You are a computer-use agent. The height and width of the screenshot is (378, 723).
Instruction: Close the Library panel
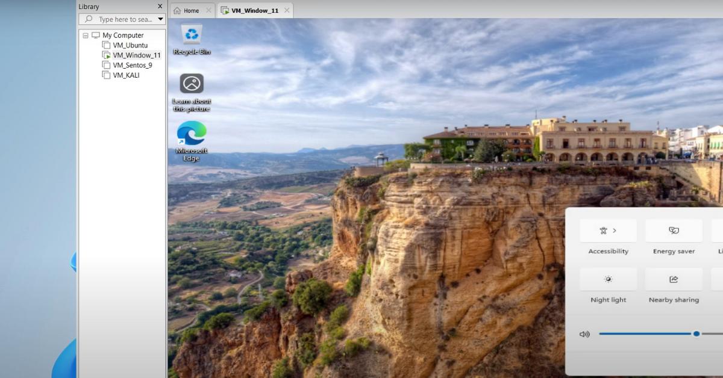tap(160, 6)
